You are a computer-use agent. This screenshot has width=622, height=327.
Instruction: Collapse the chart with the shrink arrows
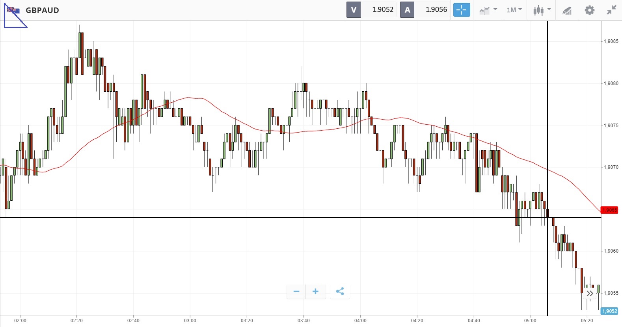(611, 10)
